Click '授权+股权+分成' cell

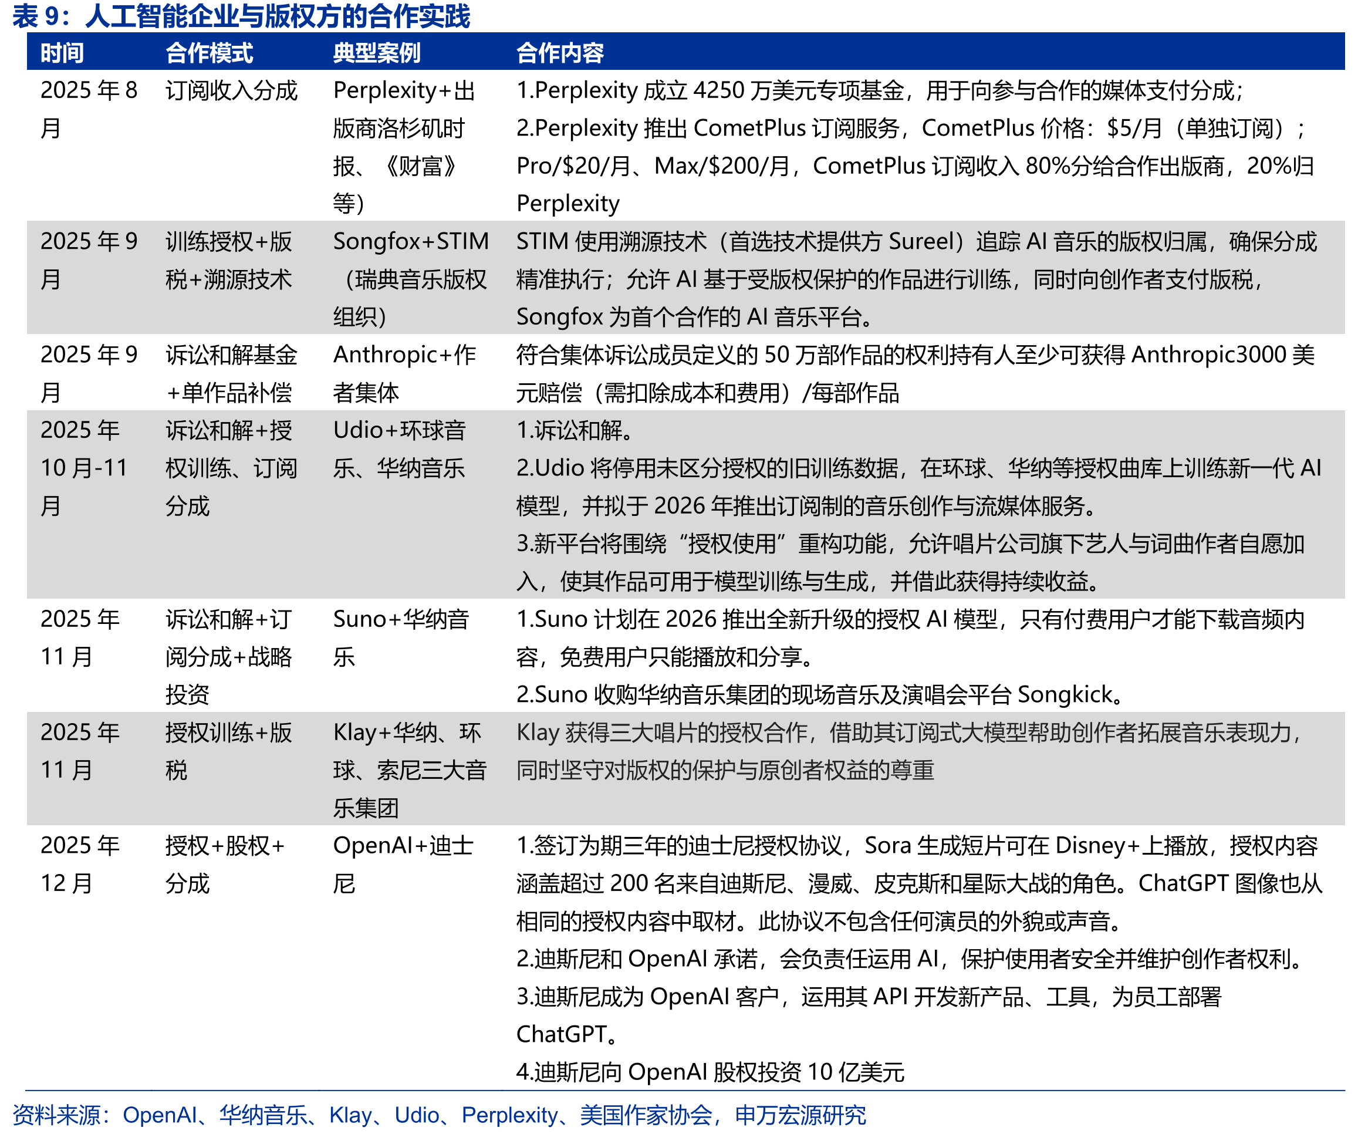pos(226,865)
